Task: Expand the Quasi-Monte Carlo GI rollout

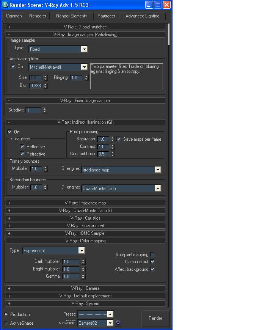Action: pos(85,211)
